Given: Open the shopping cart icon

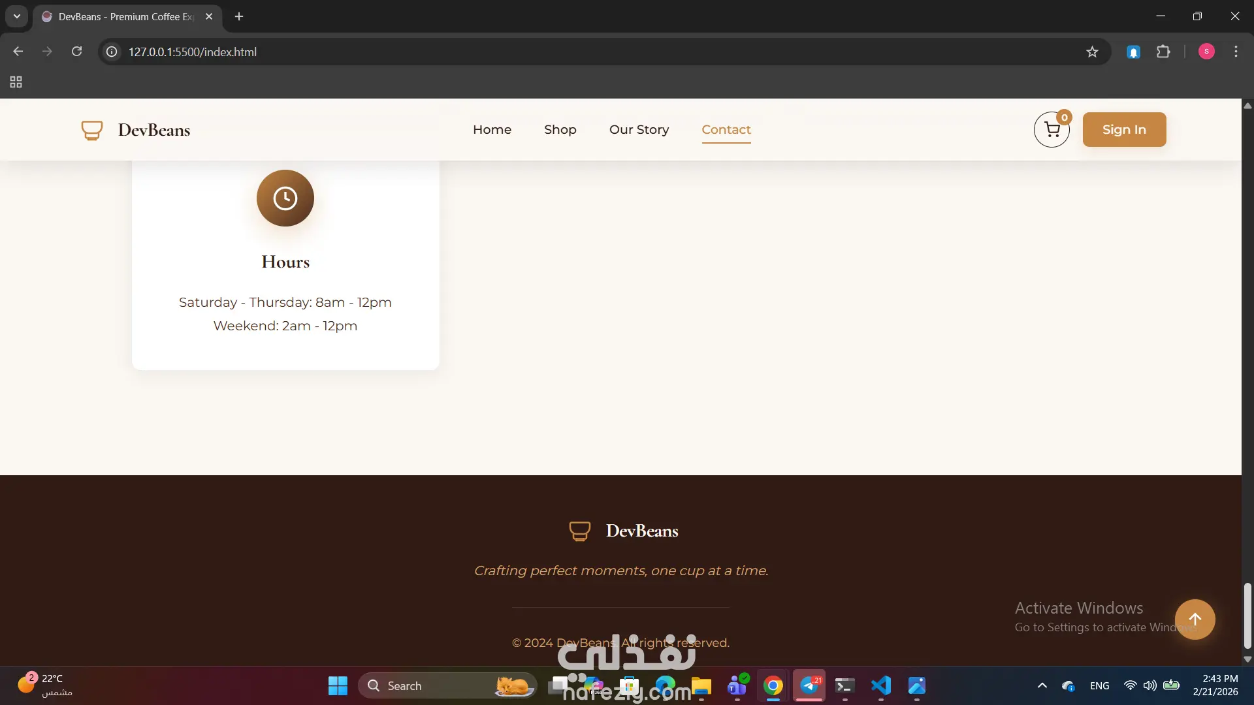Looking at the screenshot, I should (1052, 130).
